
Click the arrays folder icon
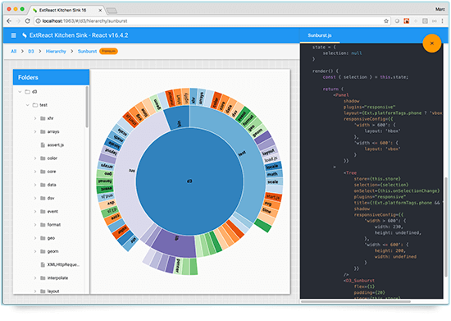click(43, 131)
